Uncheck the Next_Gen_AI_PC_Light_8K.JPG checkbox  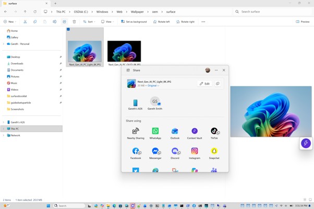click(68, 29)
